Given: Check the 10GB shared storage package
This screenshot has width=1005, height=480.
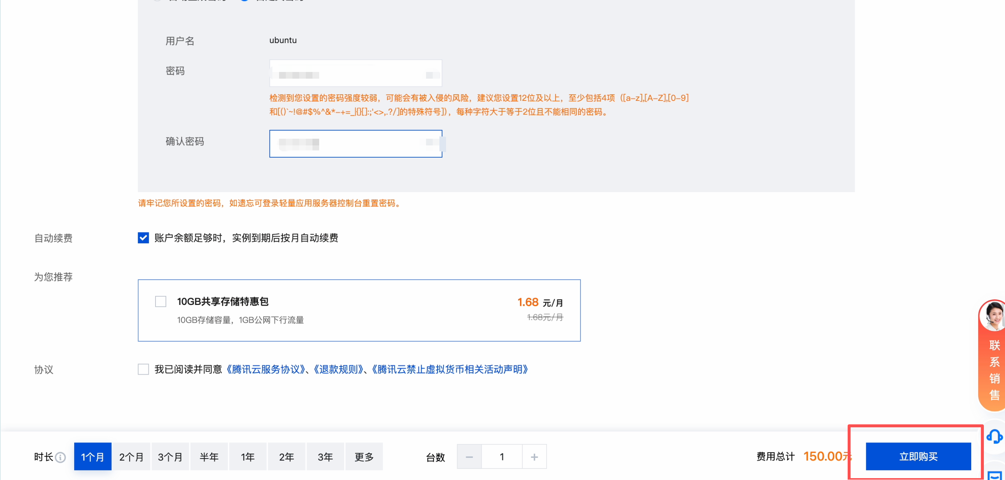Looking at the screenshot, I should point(161,302).
